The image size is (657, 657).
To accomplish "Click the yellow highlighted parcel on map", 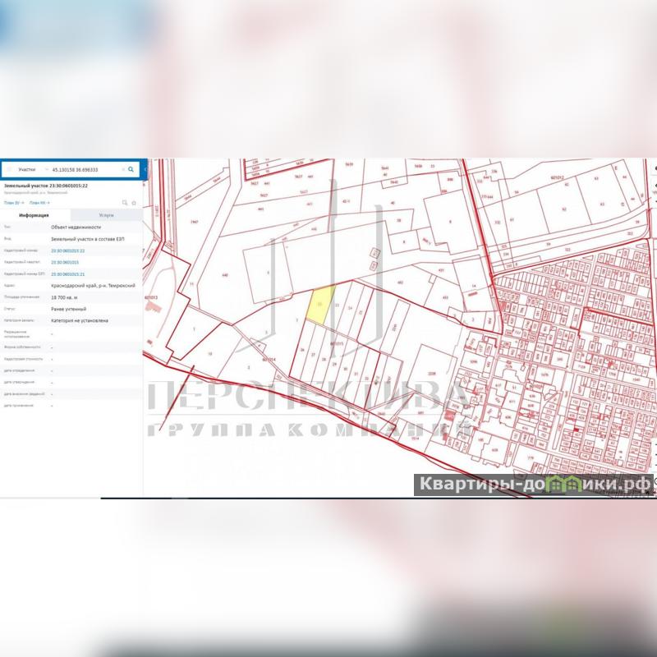I will 320,304.
